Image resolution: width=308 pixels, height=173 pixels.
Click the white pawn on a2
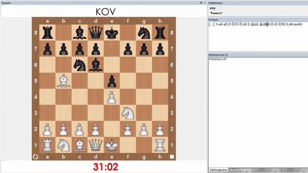[x=47, y=129]
